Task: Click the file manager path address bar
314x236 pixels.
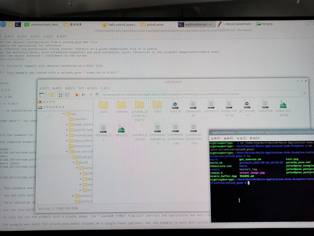Action: [201, 94]
